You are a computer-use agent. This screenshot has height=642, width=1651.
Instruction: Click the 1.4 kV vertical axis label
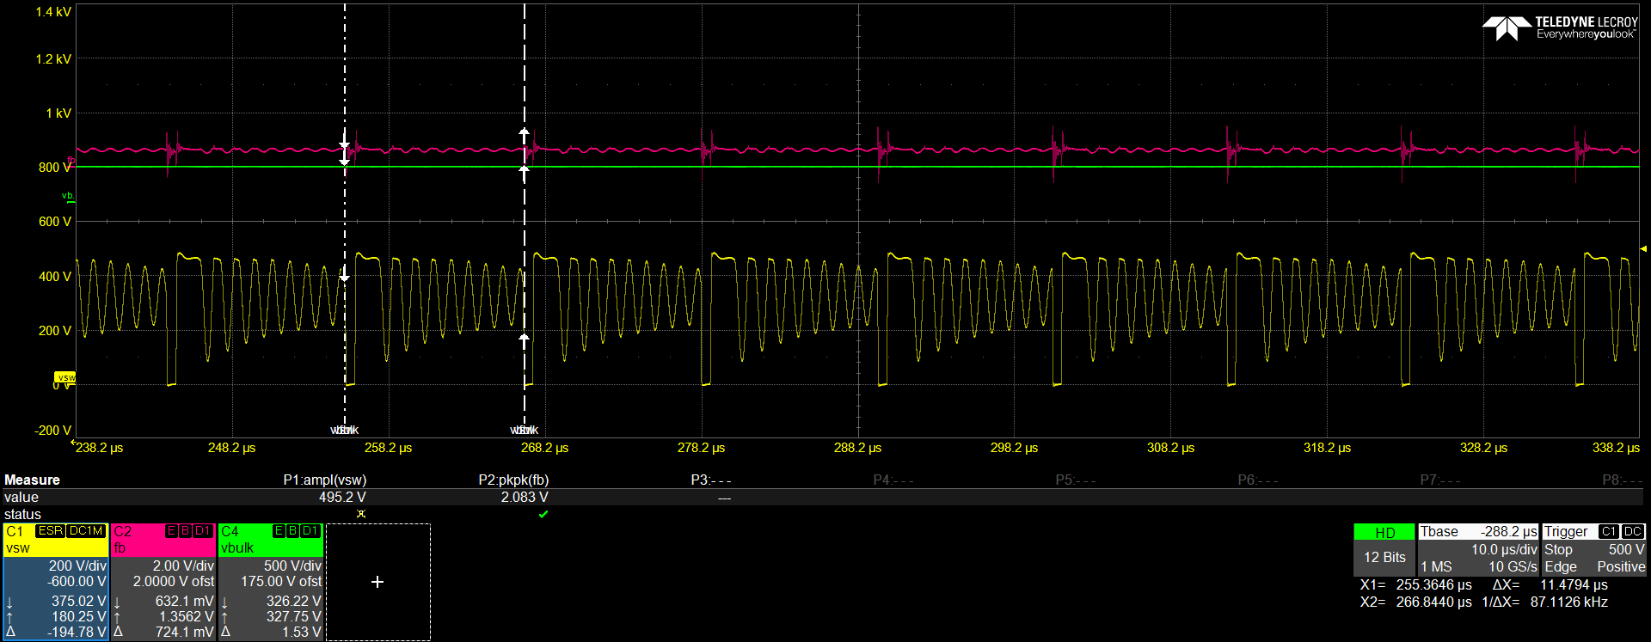click(x=53, y=12)
